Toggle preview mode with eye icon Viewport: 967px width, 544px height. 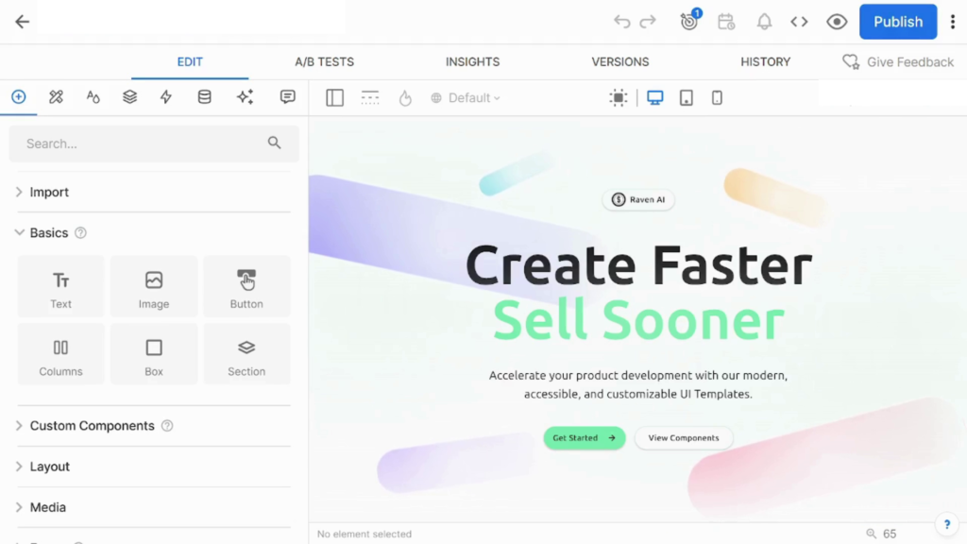tap(837, 22)
